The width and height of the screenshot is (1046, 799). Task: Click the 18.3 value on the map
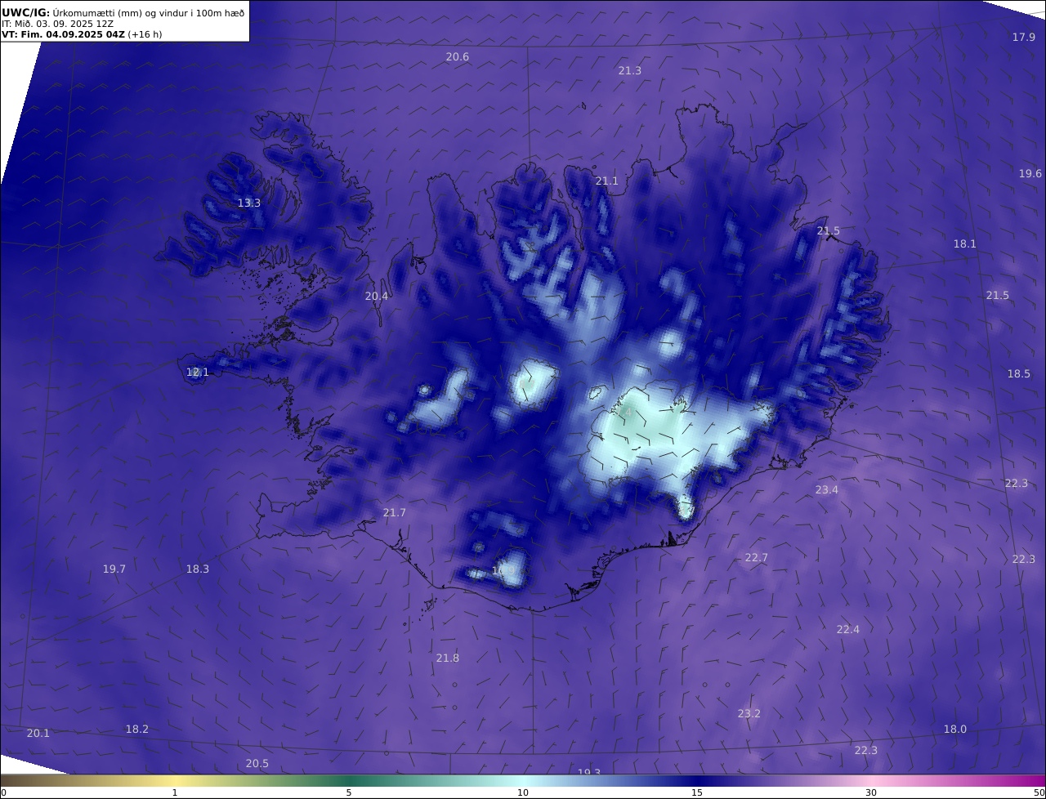click(198, 569)
